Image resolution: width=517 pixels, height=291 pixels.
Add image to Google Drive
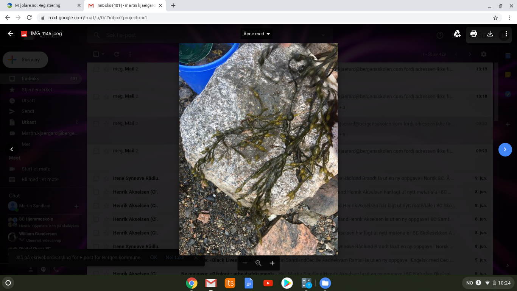(x=457, y=34)
